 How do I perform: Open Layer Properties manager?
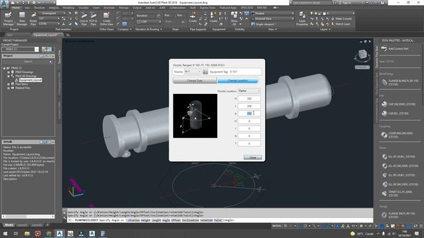(302, 19)
